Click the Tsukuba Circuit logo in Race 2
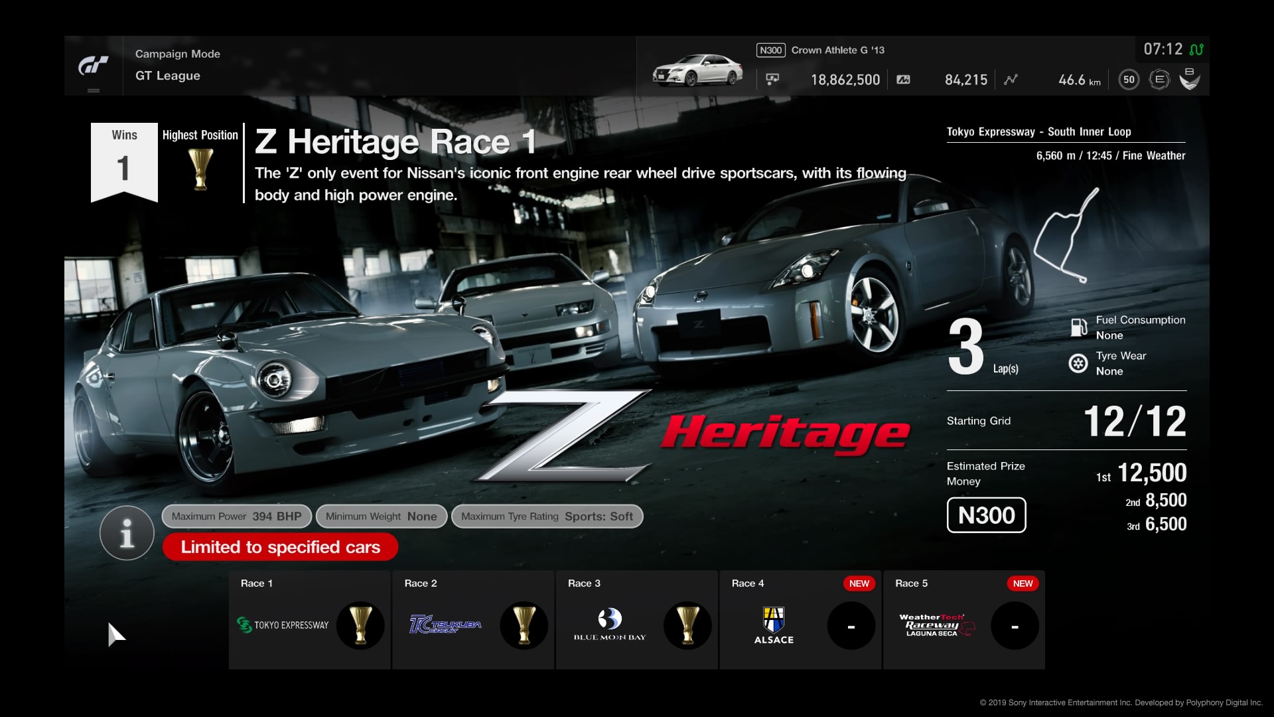Image resolution: width=1274 pixels, height=717 pixels. point(445,624)
